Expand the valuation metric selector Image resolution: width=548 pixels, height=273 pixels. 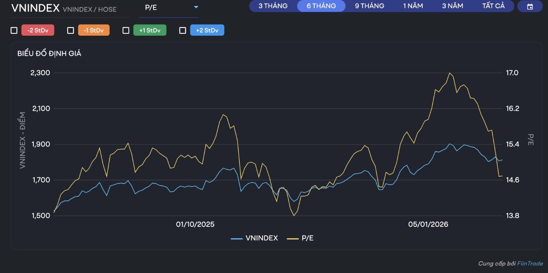point(169,7)
